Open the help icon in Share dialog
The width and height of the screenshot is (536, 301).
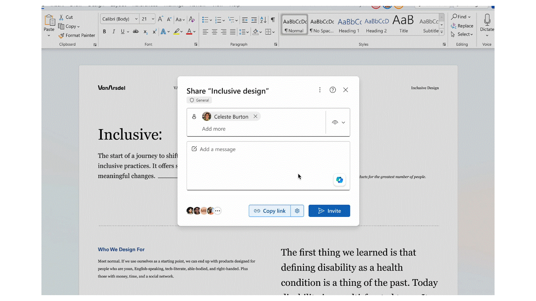pos(332,90)
